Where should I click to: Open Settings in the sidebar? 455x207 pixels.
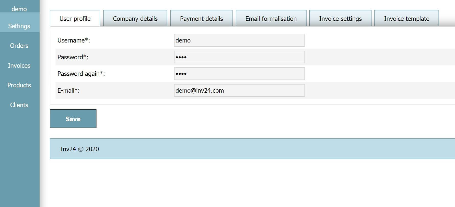click(19, 26)
